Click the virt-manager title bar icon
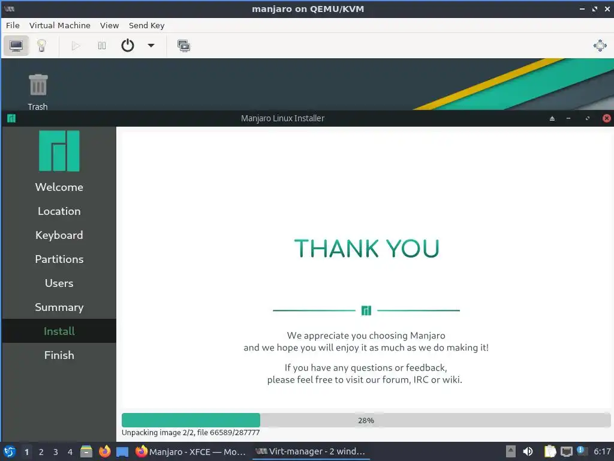Viewport: 614px width, 461px height. tap(9, 8)
